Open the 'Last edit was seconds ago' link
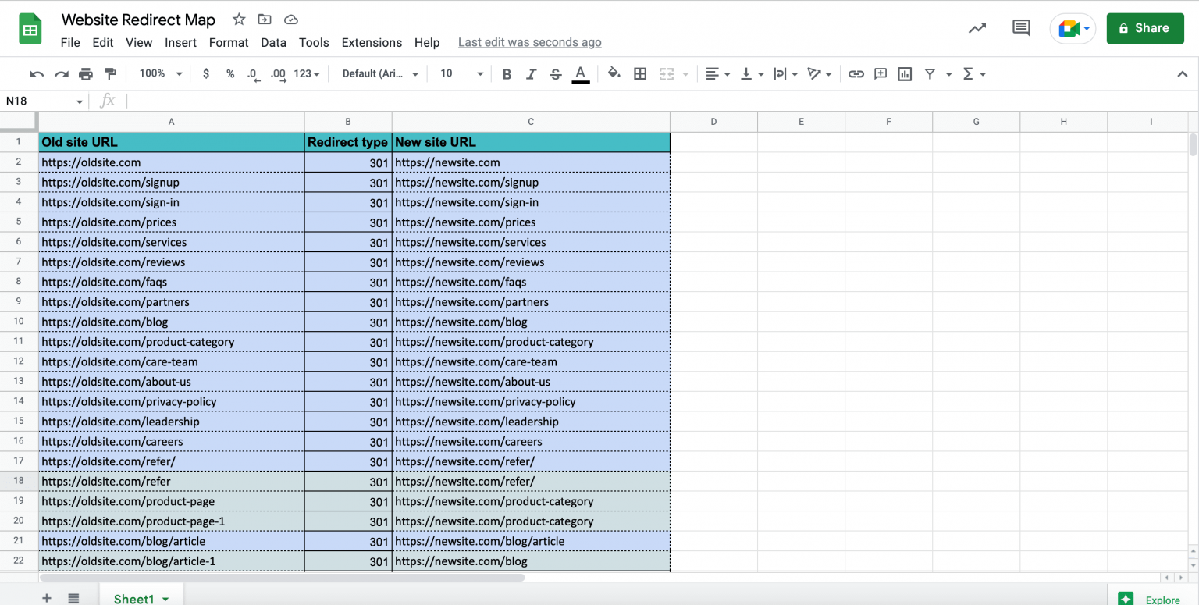Screen dimensions: 1199x605 tap(529, 43)
